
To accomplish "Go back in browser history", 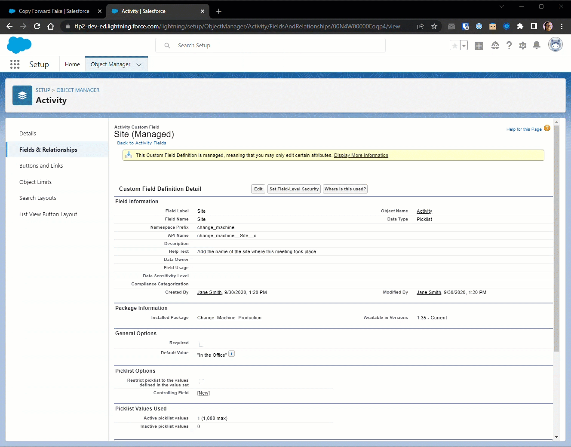I will click(x=9, y=26).
